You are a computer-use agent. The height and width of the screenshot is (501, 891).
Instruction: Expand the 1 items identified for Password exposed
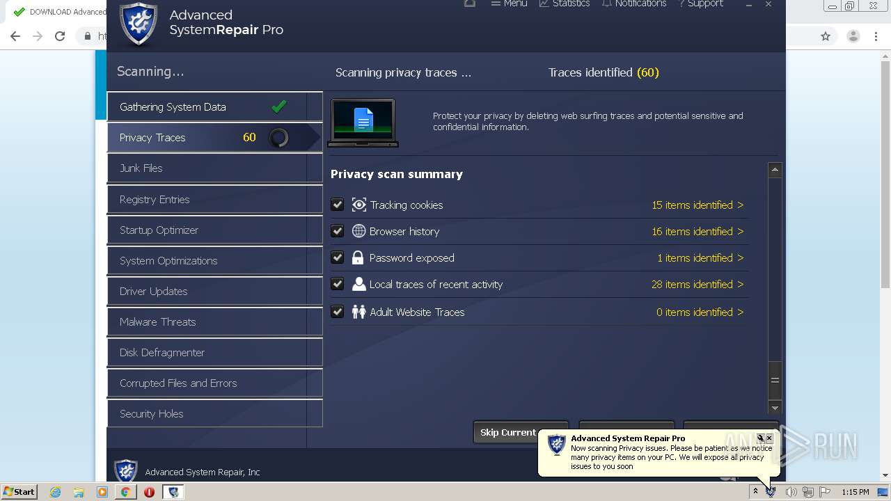tap(700, 258)
